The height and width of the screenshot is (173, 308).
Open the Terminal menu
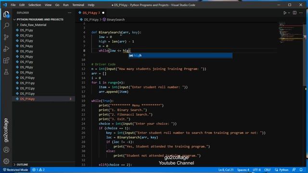click(x=78, y=5)
